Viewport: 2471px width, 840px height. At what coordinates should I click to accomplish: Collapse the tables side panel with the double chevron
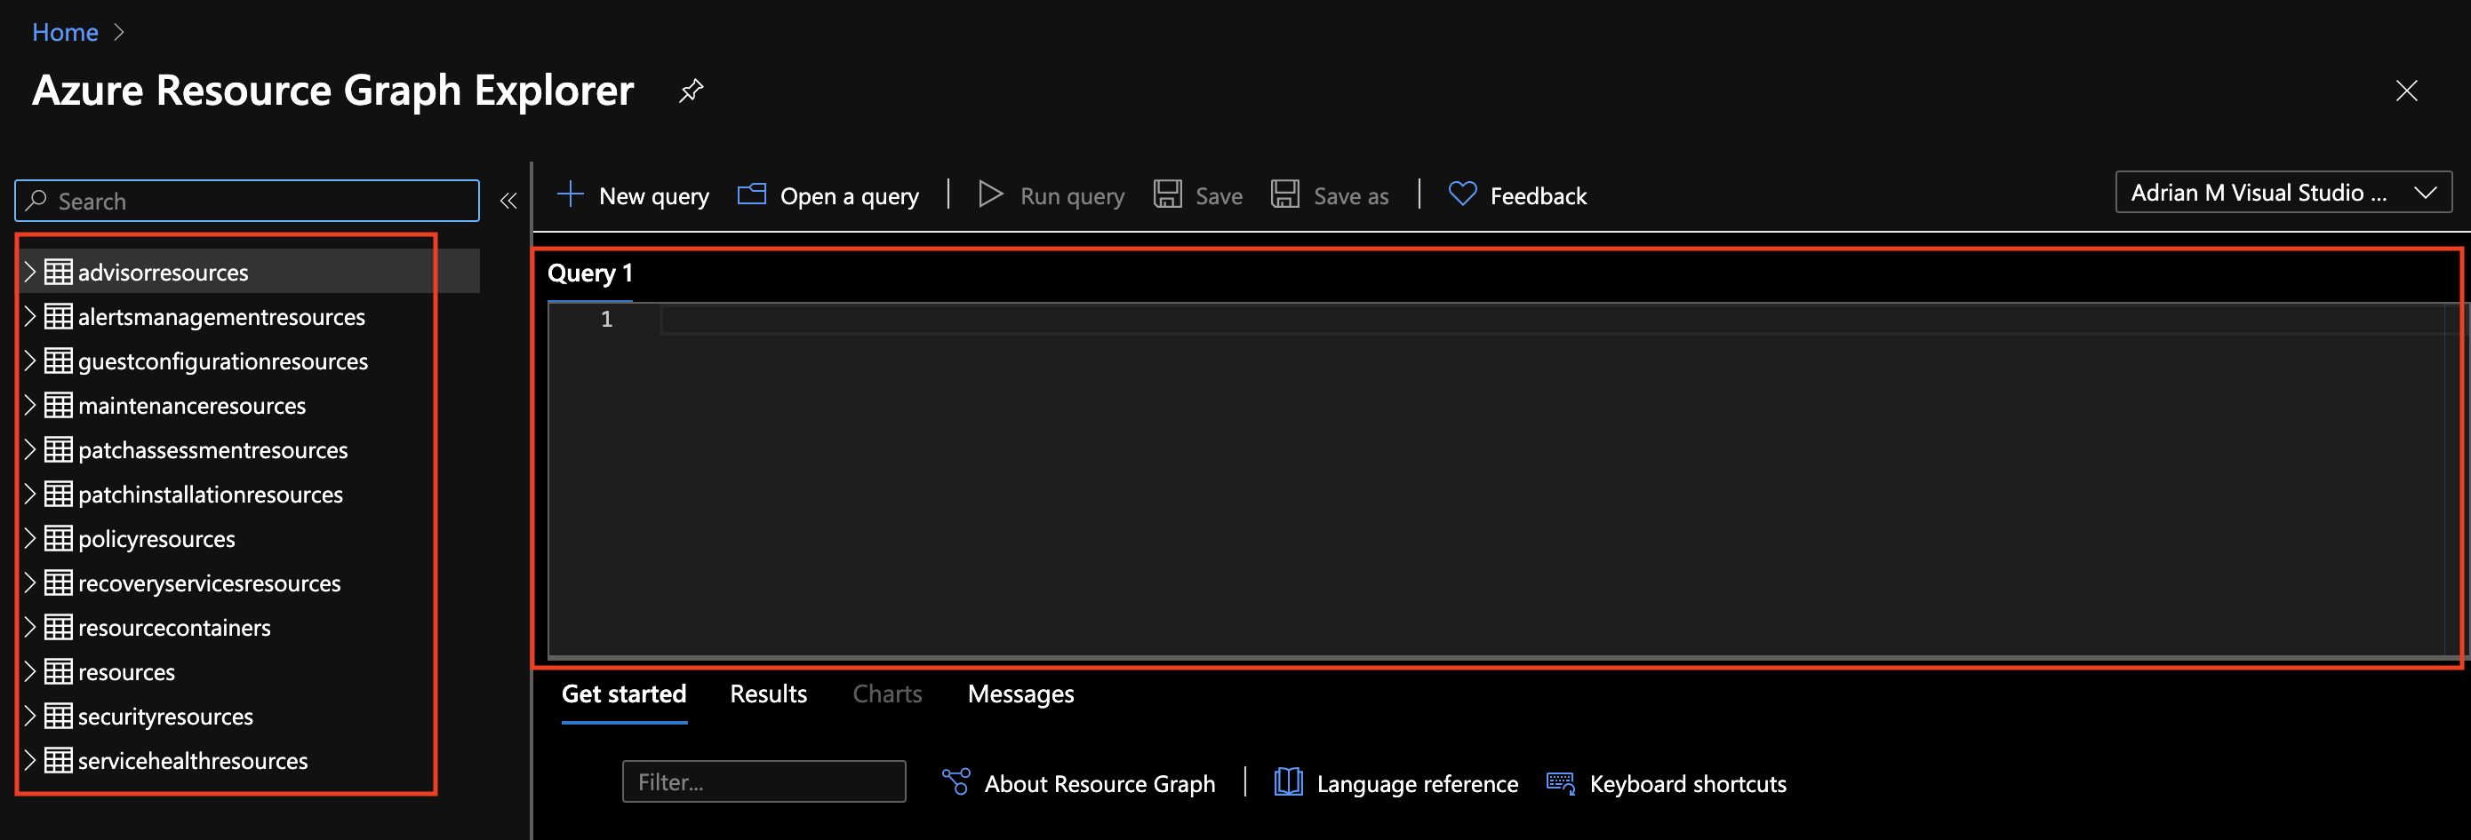[x=508, y=202]
